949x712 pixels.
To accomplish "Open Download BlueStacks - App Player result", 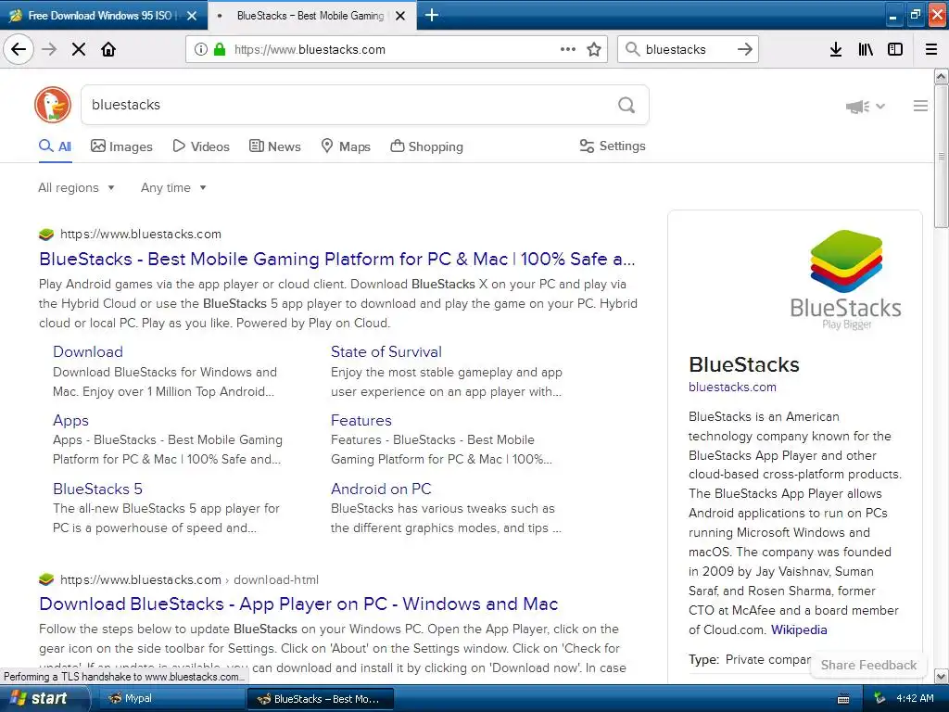I will coord(298,604).
